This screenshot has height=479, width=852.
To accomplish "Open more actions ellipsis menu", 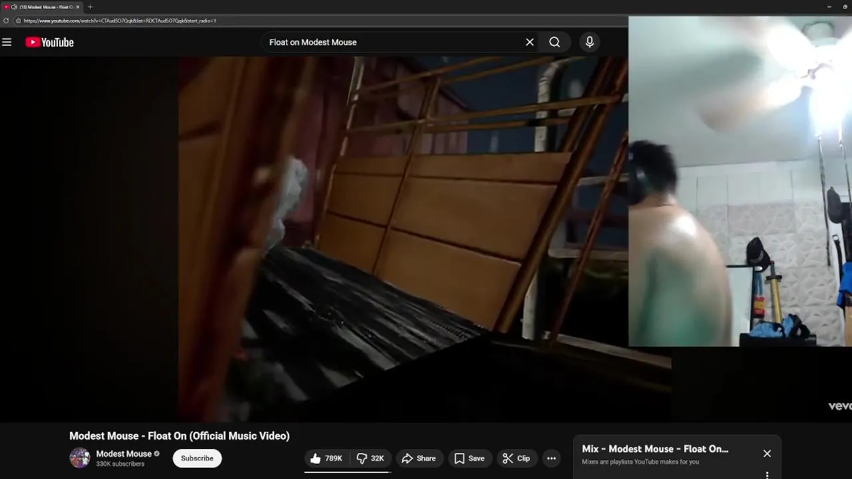I will [x=551, y=458].
